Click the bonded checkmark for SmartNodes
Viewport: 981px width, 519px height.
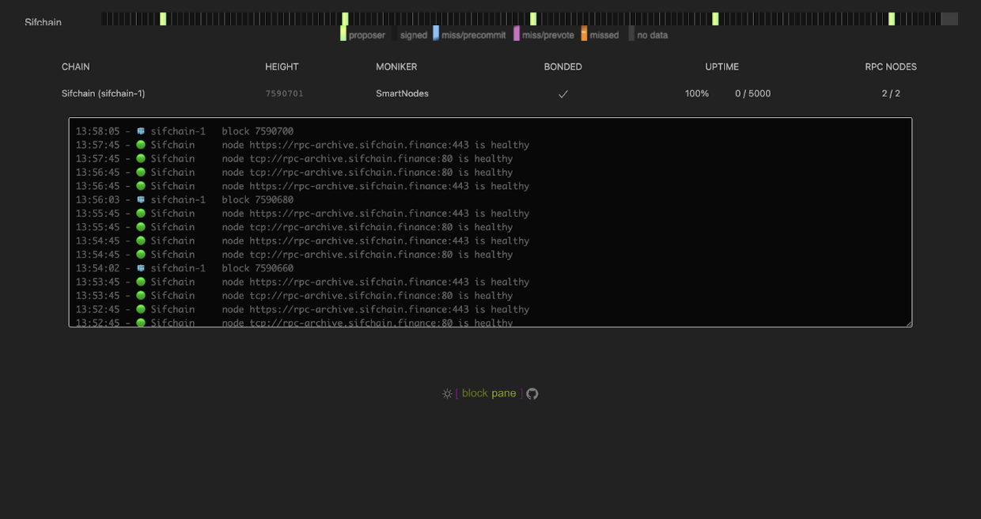pos(563,94)
